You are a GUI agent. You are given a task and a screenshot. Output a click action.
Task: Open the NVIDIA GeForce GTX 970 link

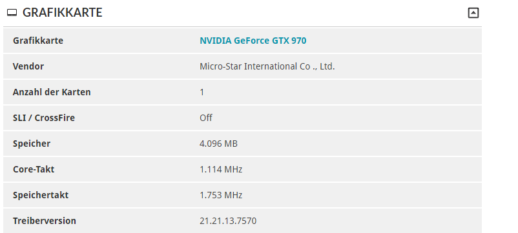point(253,41)
